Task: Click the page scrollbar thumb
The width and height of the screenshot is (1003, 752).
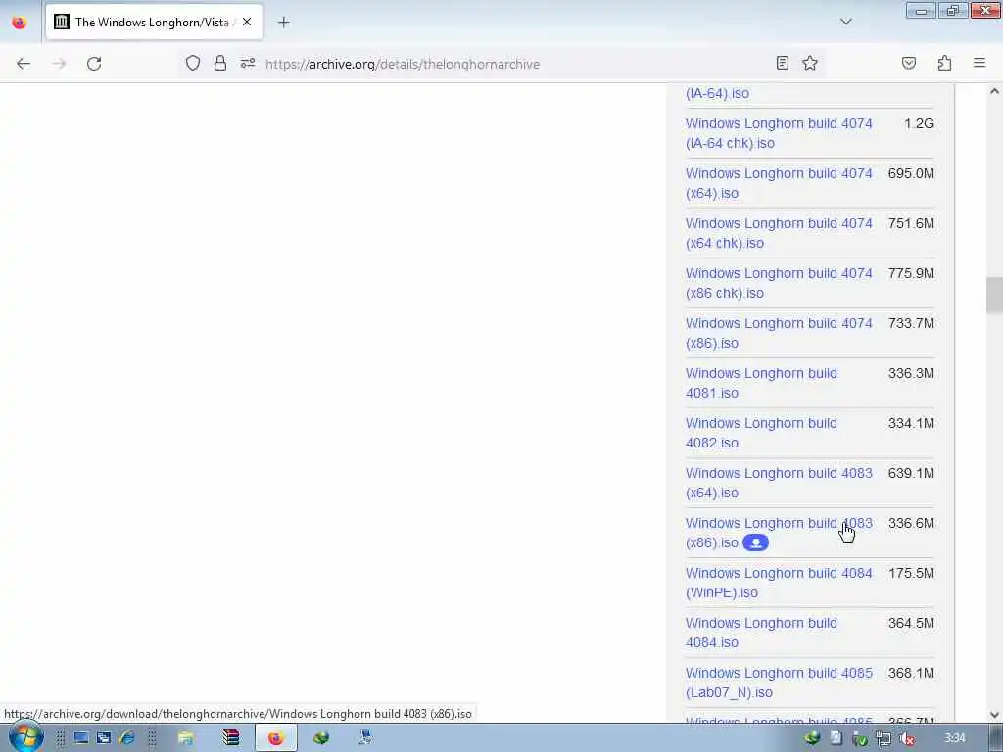Action: [x=994, y=296]
